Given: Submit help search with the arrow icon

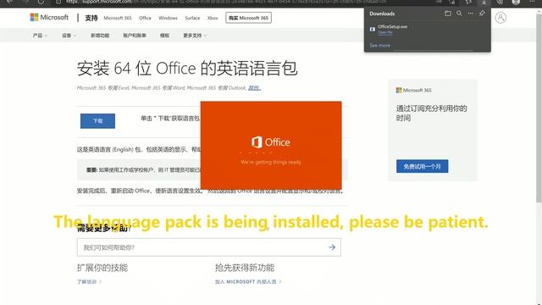Looking at the screenshot, I should [332, 247].
